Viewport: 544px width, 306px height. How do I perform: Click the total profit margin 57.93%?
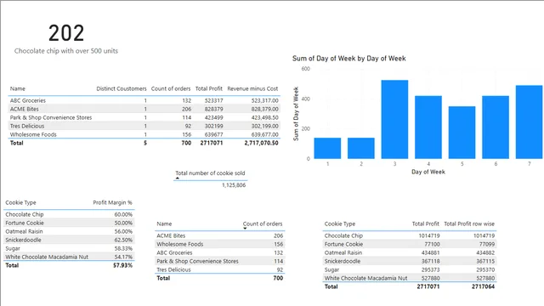122,265
